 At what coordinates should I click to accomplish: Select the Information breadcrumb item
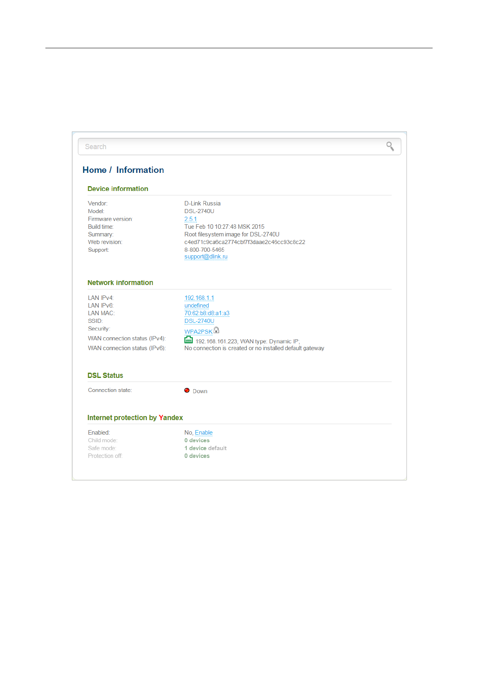[x=140, y=170]
